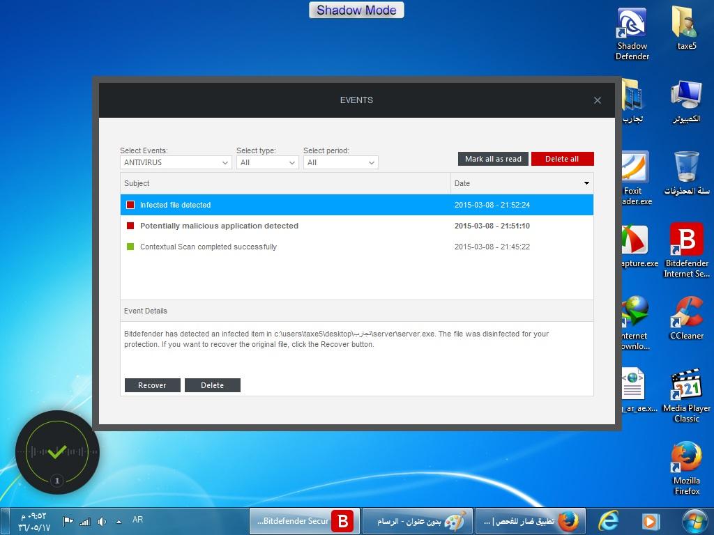Viewport: 714px width, 535px height.
Task: Open the _ar_ae.x... file icon on the desktop
Action: [639, 390]
